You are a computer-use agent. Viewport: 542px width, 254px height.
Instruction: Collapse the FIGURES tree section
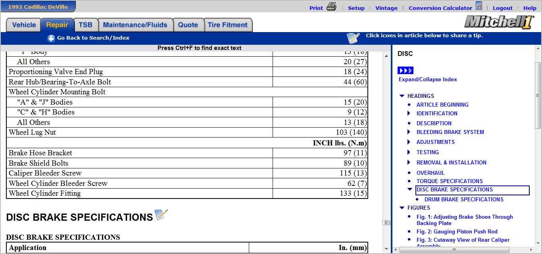(x=402, y=208)
